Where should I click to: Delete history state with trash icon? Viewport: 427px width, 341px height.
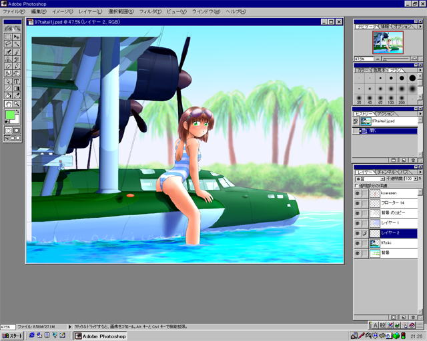[x=413, y=160]
